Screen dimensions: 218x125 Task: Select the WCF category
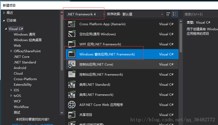(x=17, y=101)
